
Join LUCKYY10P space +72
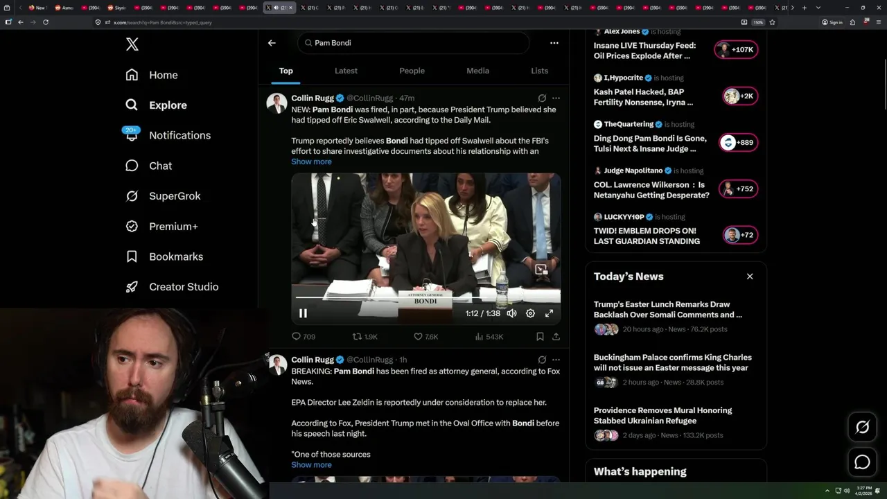click(740, 235)
